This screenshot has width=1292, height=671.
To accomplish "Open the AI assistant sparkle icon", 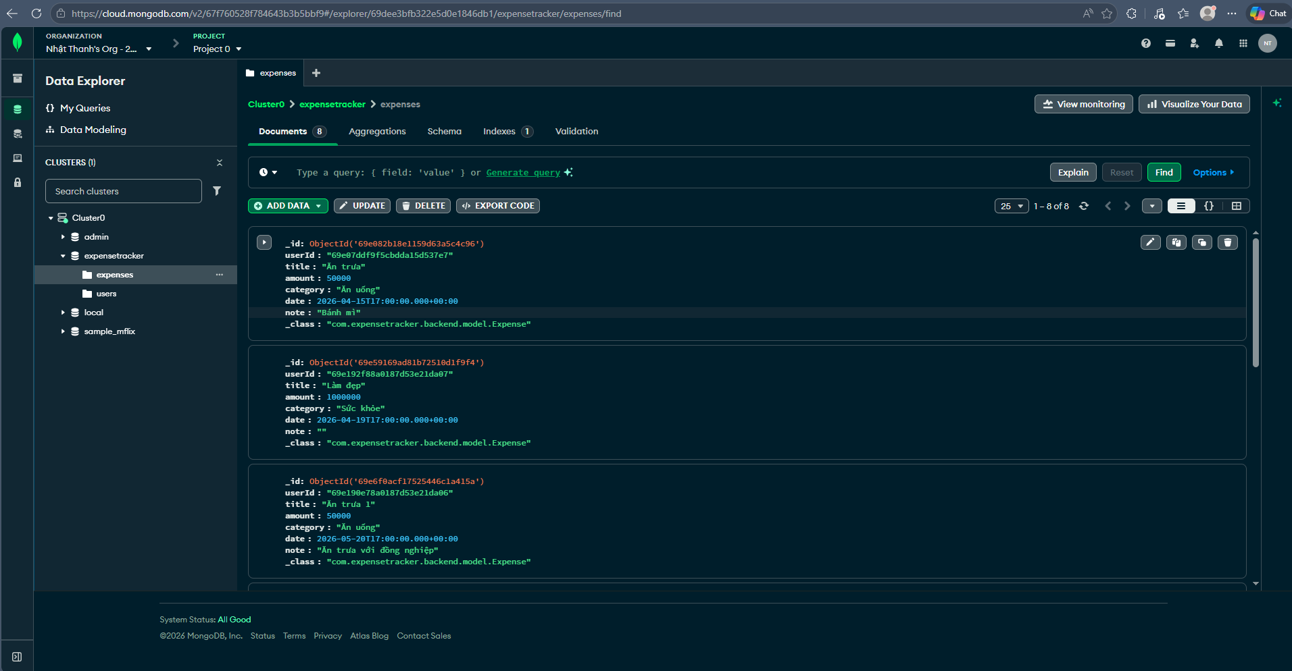I will (x=1277, y=103).
